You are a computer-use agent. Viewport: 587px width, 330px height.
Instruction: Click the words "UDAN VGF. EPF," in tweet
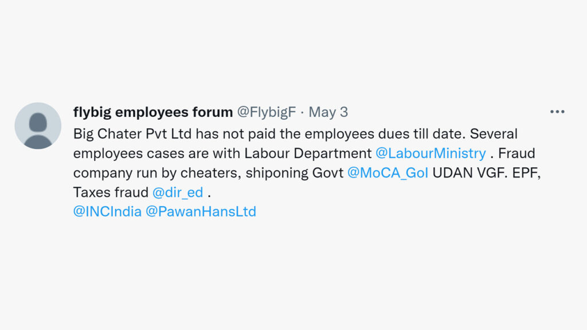click(x=487, y=173)
